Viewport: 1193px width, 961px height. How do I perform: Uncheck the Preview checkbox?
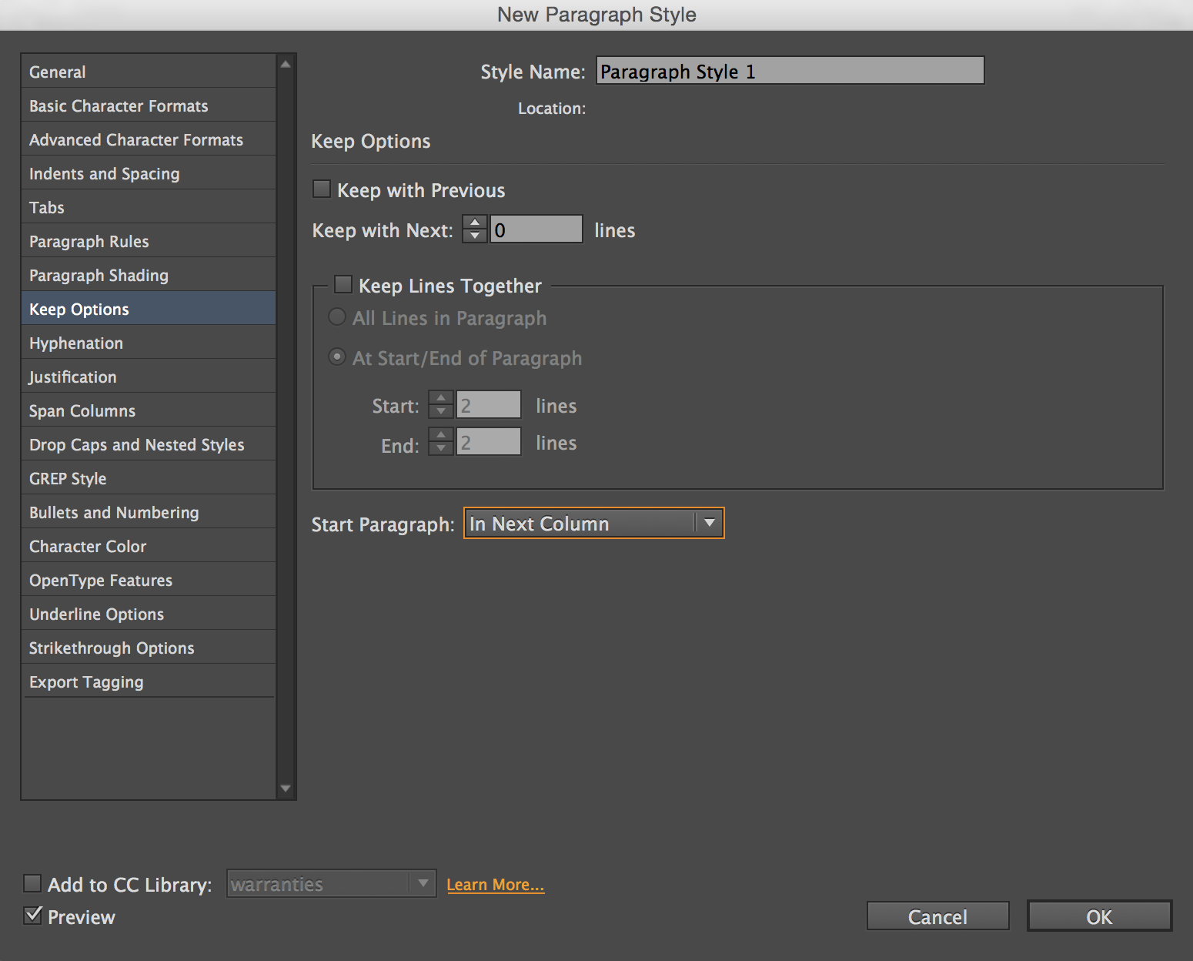point(33,916)
